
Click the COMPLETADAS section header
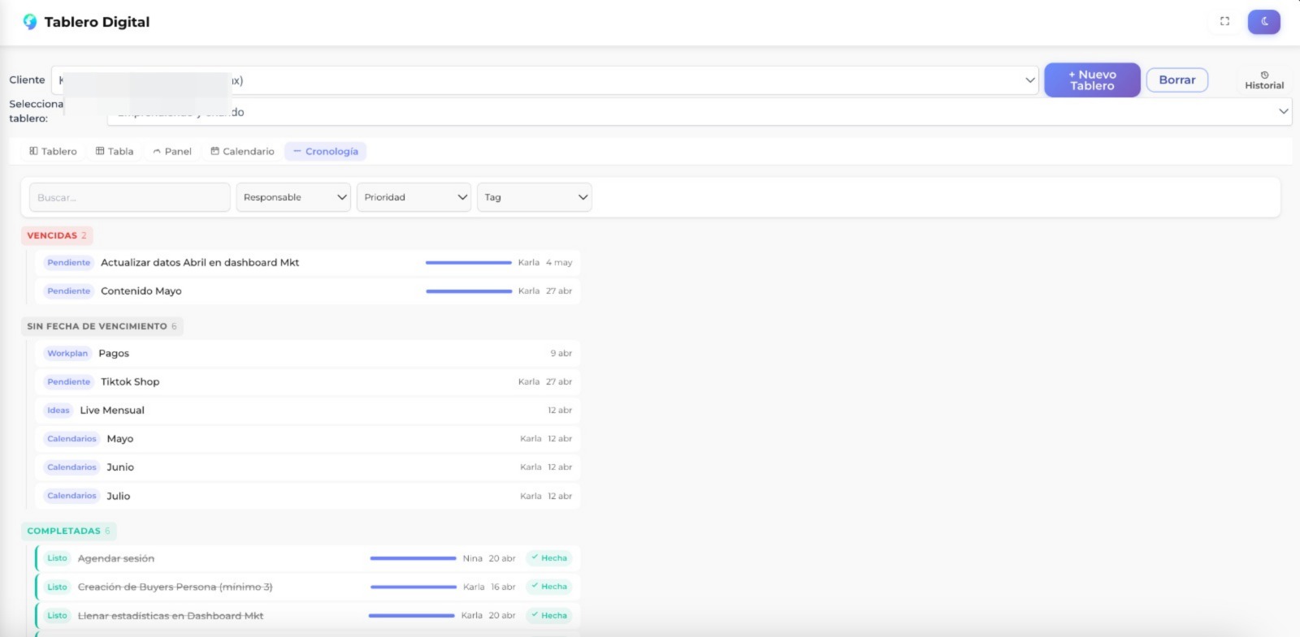pyautogui.click(x=68, y=531)
